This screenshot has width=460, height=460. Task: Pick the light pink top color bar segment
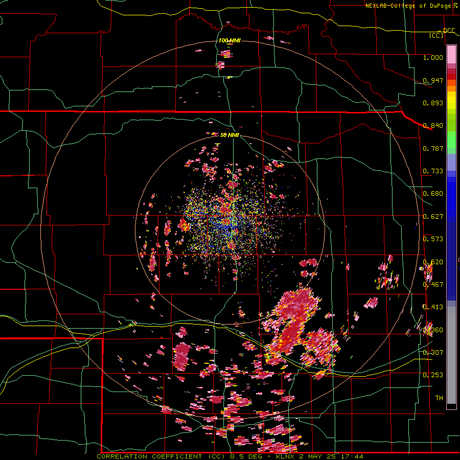click(x=451, y=55)
